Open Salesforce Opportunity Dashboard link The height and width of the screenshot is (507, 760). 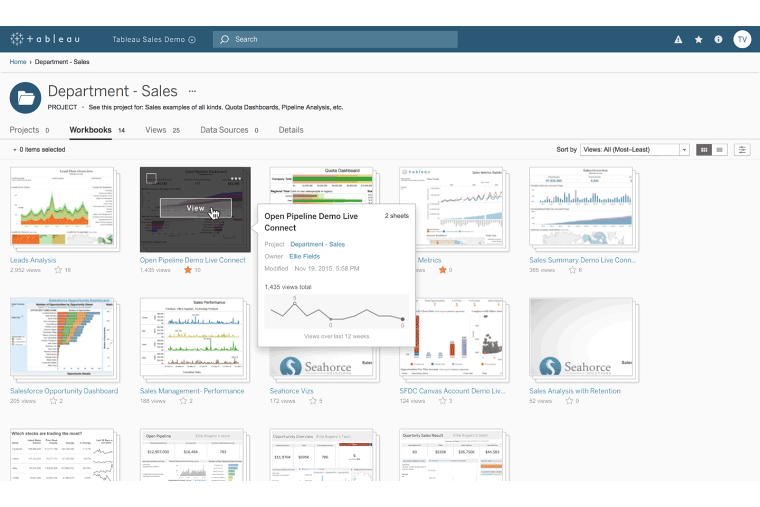pyautogui.click(x=64, y=391)
